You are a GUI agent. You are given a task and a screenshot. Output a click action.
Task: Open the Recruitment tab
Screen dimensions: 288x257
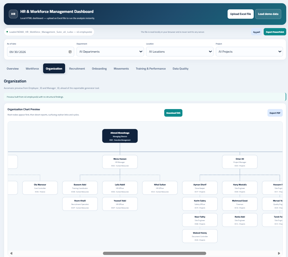(x=77, y=69)
